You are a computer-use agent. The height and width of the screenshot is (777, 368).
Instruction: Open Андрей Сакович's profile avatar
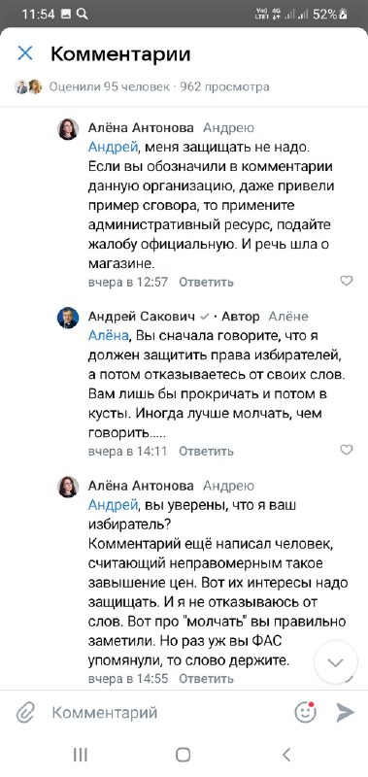click(x=68, y=319)
